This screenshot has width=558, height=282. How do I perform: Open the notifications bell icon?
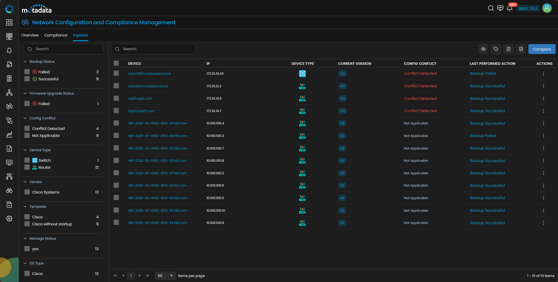pos(509,8)
